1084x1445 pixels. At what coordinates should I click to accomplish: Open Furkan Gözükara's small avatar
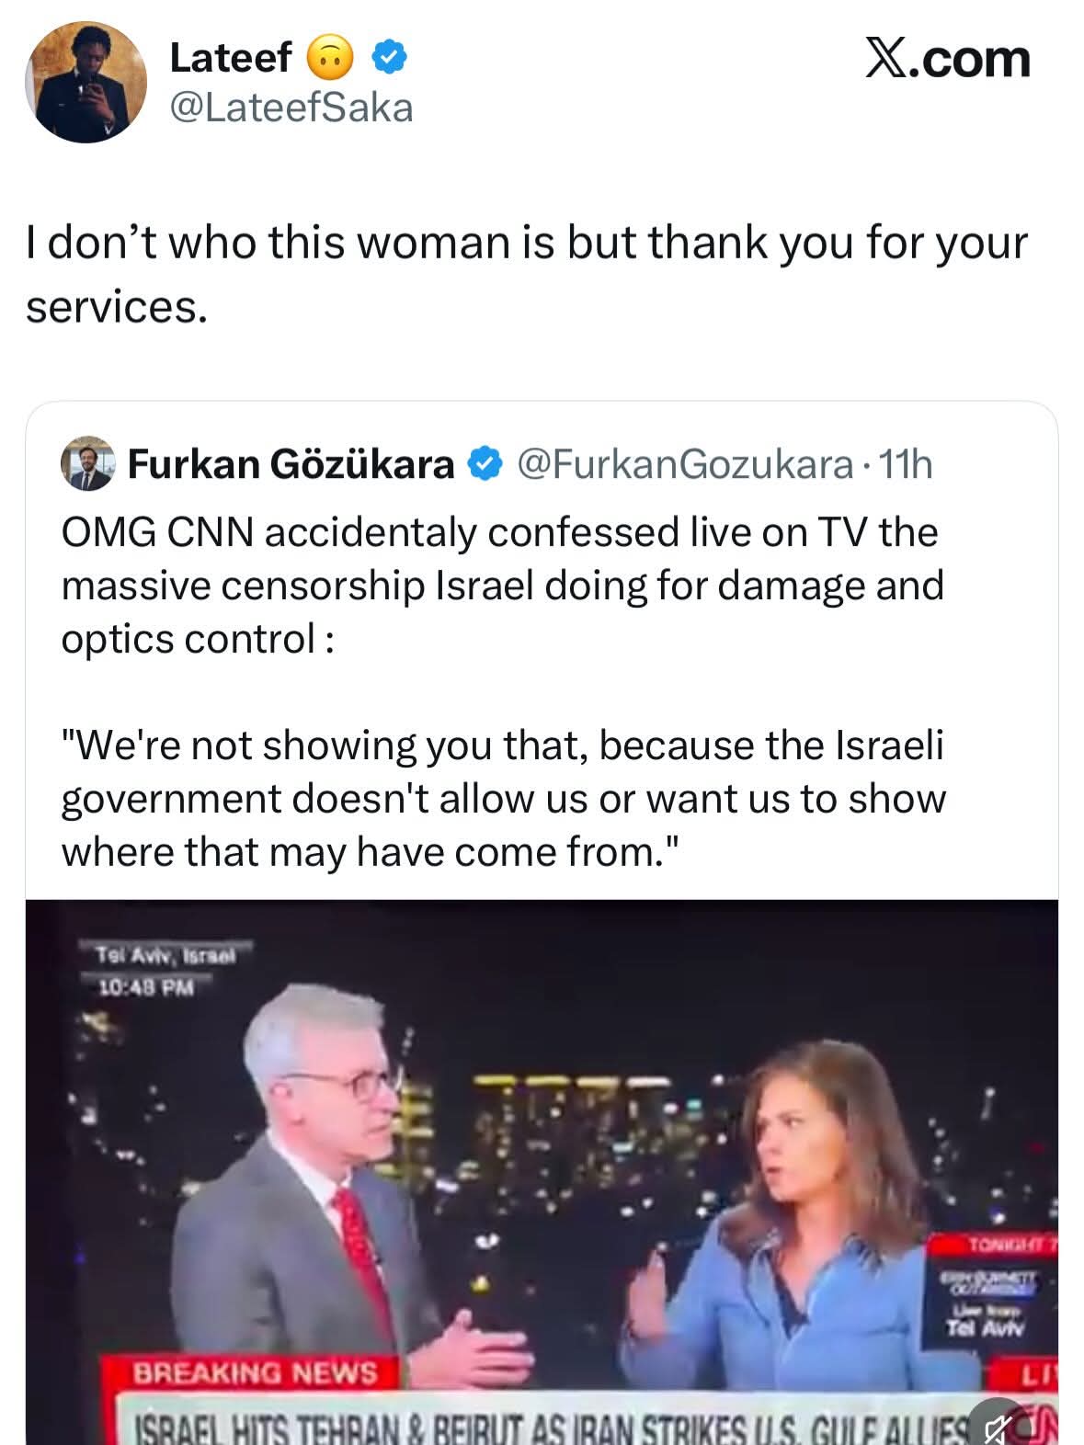87,464
